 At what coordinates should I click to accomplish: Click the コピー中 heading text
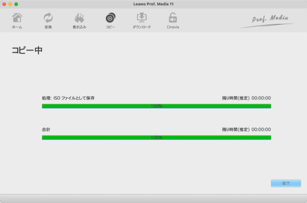27,50
